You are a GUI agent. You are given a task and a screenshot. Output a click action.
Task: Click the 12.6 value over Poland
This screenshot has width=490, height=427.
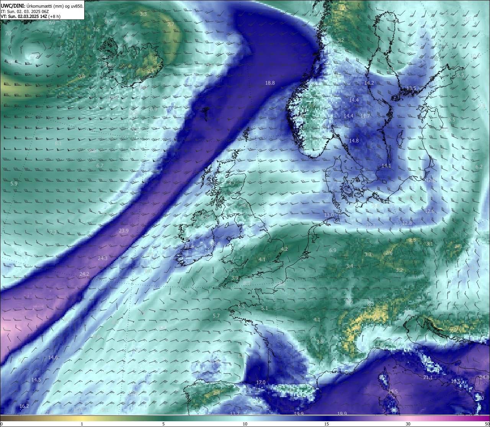click(x=430, y=211)
